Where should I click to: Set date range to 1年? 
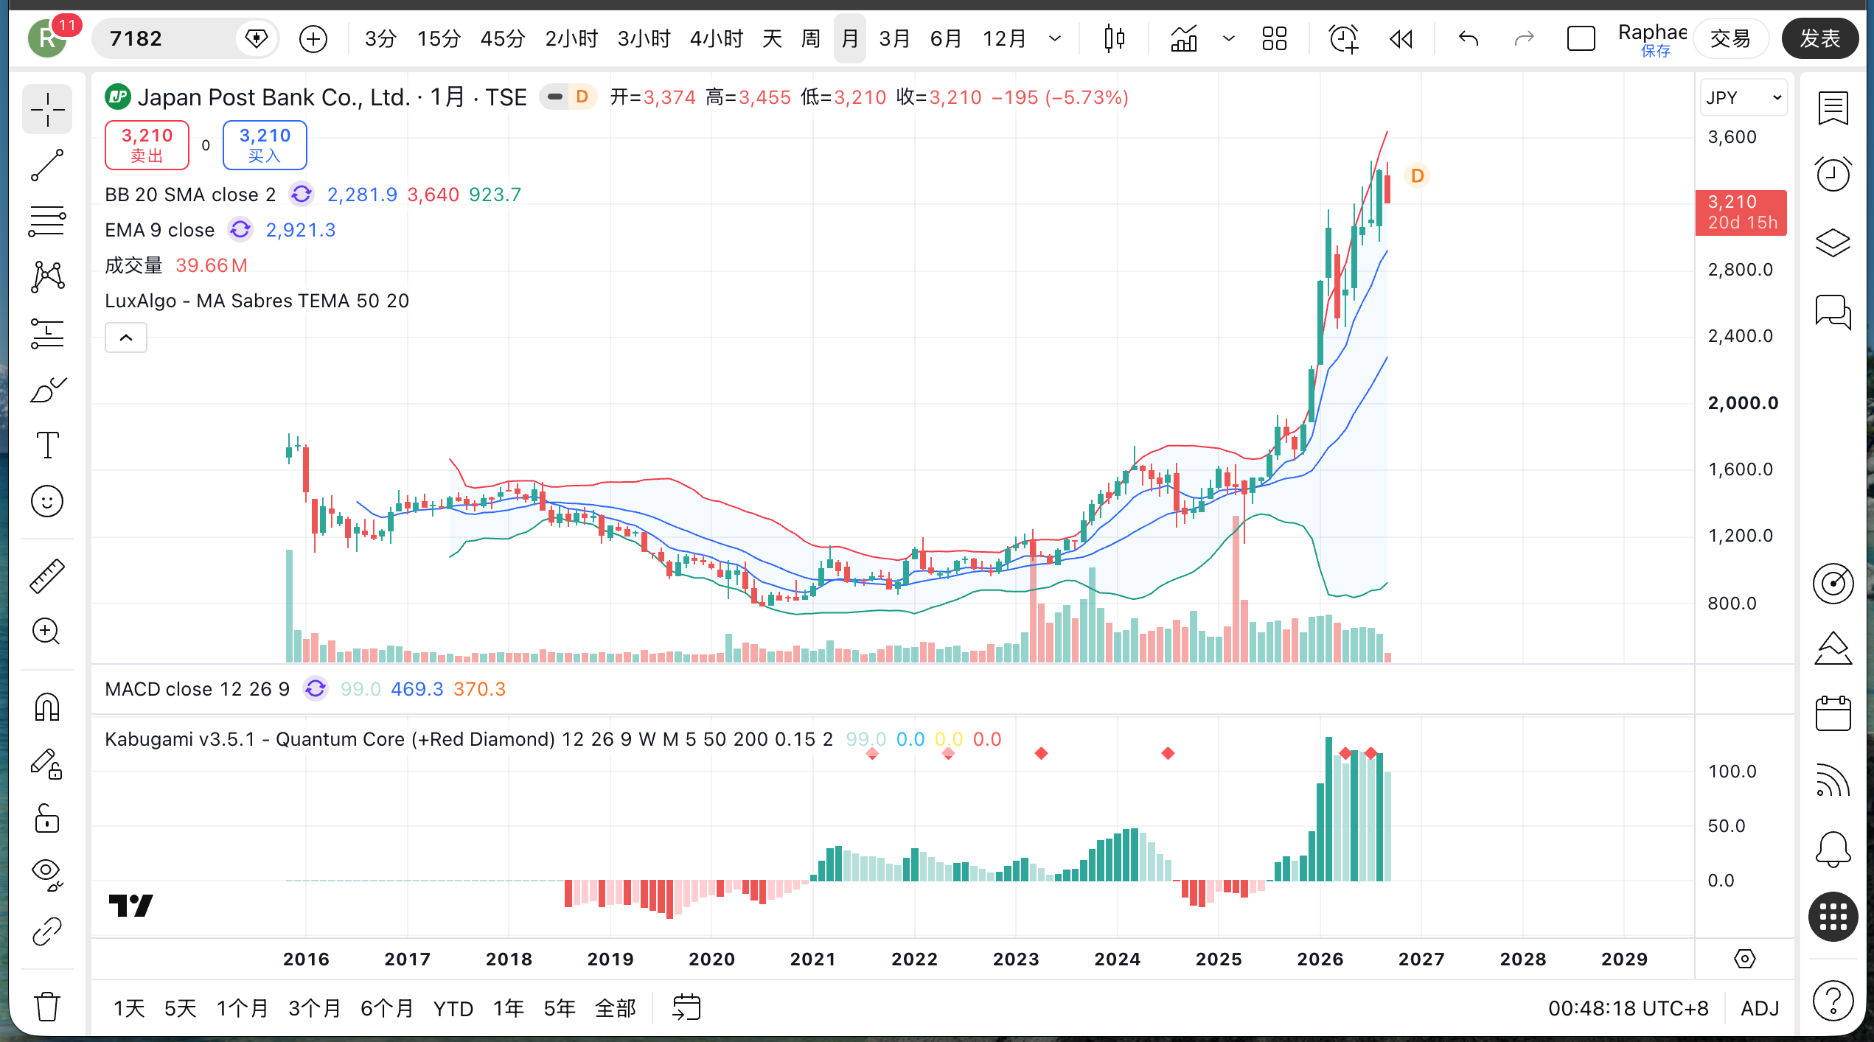[x=509, y=1008]
